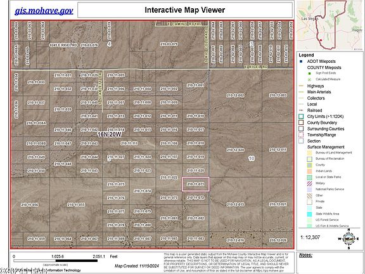
Task: Select parcel 210-11-020
Action: (x=196, y=171)
